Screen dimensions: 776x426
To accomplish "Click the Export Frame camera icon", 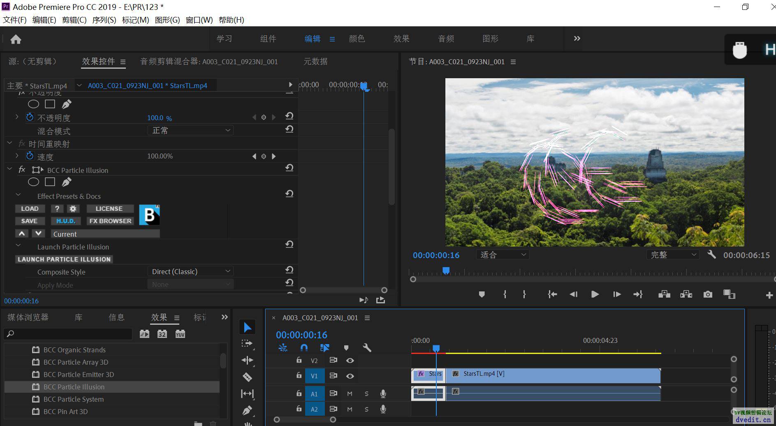I will point(707,294).
